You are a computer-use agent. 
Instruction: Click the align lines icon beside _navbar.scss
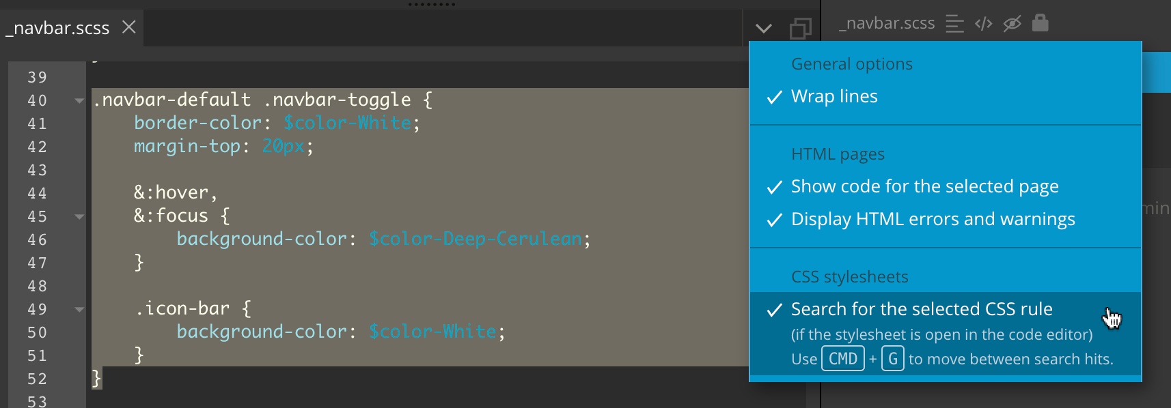(954, 25)
